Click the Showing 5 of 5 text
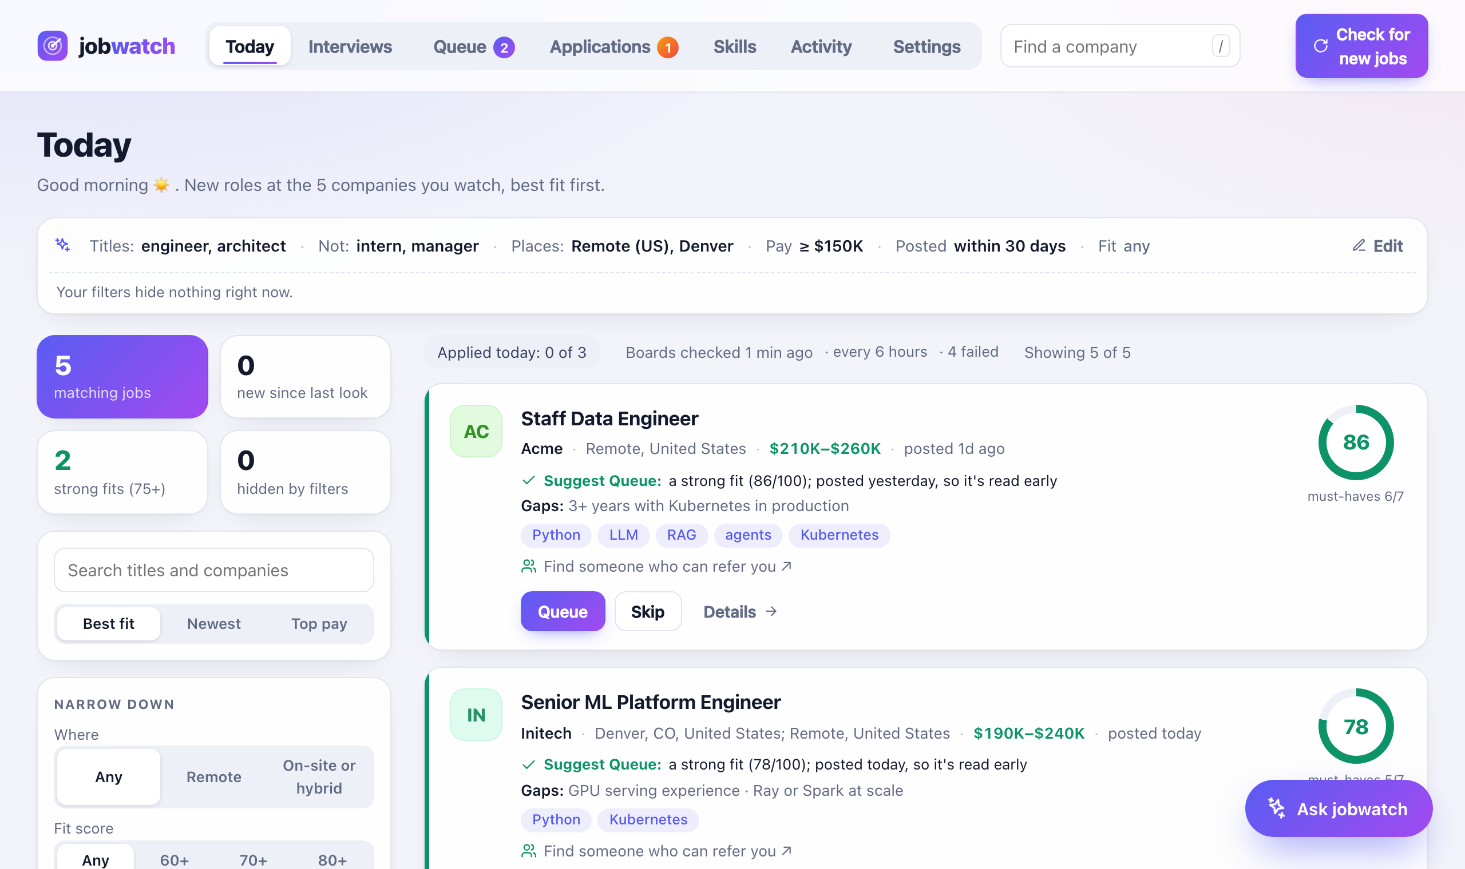Viewport: 1465px width, 869px height. (x=1077, y=352)
